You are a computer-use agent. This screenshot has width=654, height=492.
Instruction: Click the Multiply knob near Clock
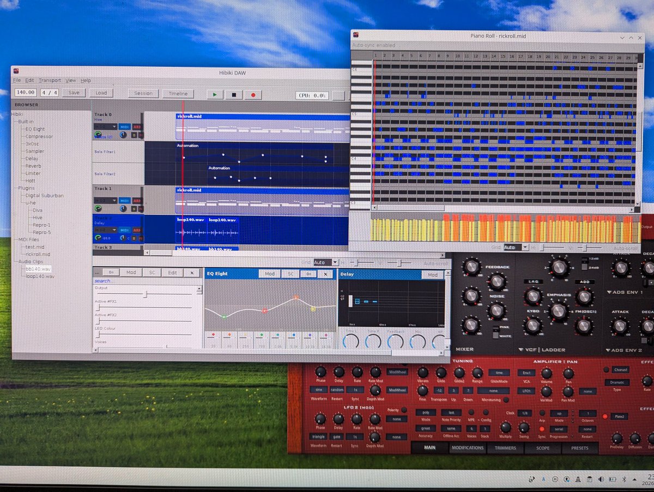click(506, 427)
